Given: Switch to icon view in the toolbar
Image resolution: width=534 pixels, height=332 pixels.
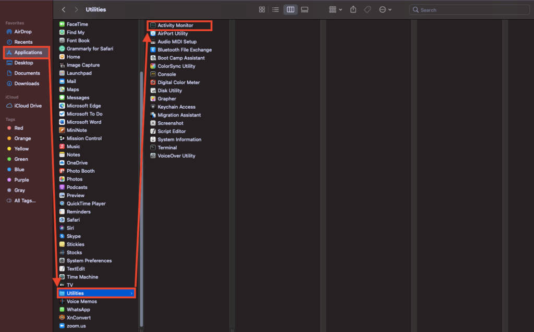Looking at the screenshot, I should [262, 9].
